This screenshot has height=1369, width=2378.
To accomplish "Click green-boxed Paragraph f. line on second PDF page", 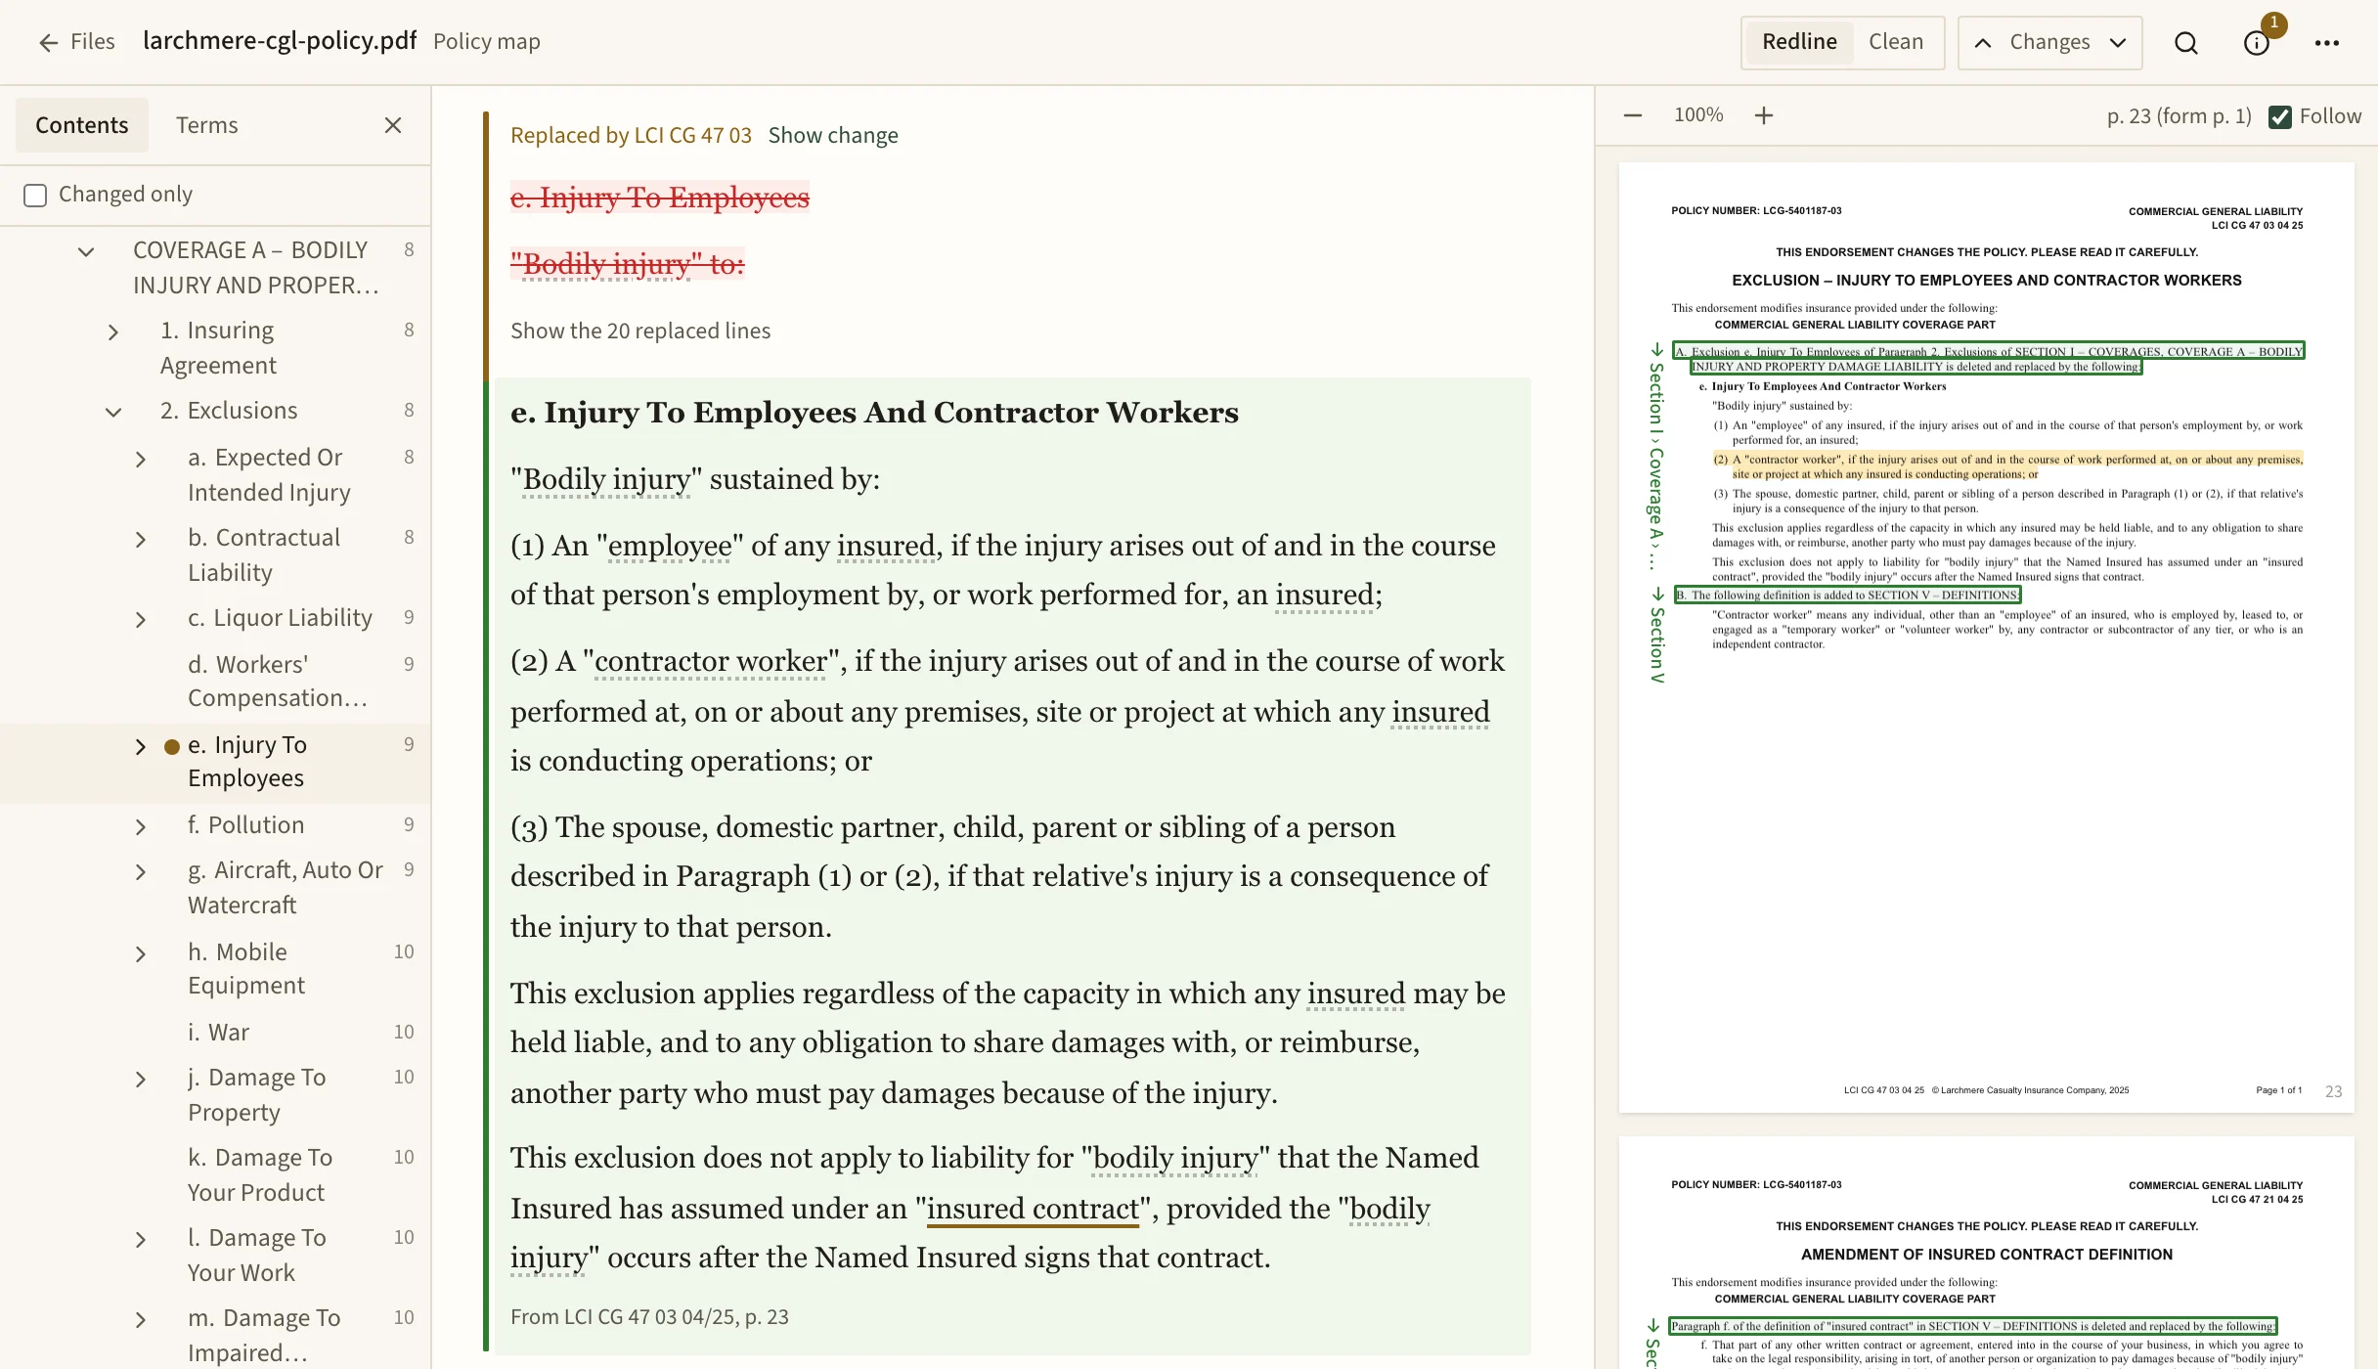I will 1973,1327.
